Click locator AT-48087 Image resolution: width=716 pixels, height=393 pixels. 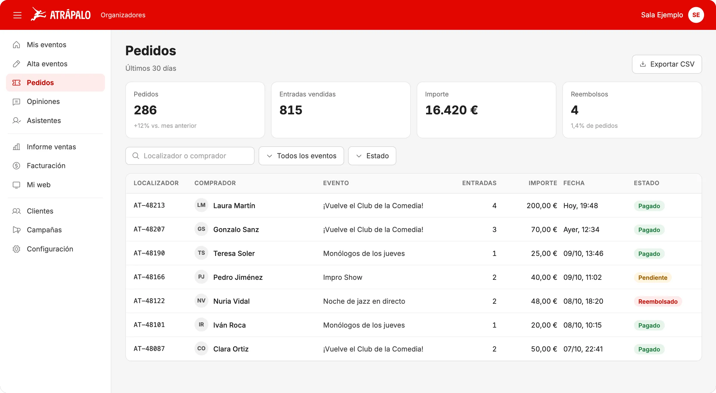pos(149,349)
